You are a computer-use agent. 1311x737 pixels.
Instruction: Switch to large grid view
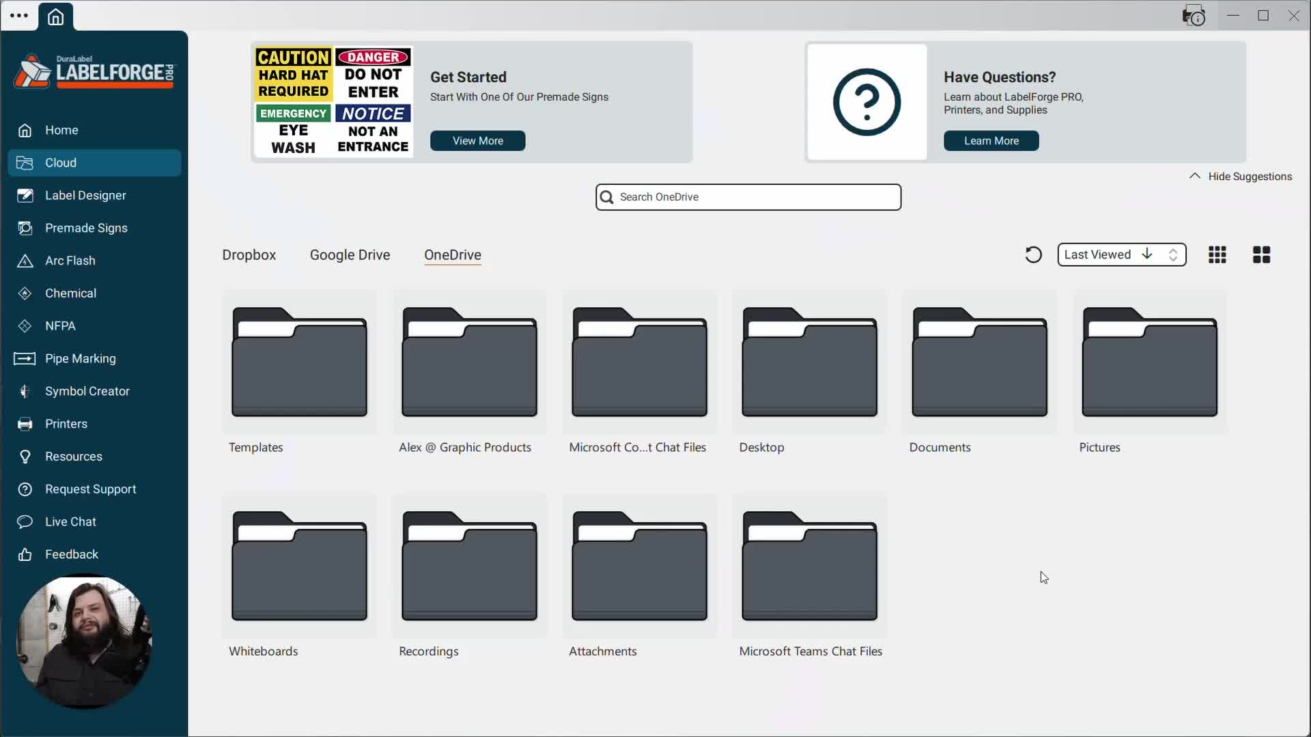[x=1262, y=255]
